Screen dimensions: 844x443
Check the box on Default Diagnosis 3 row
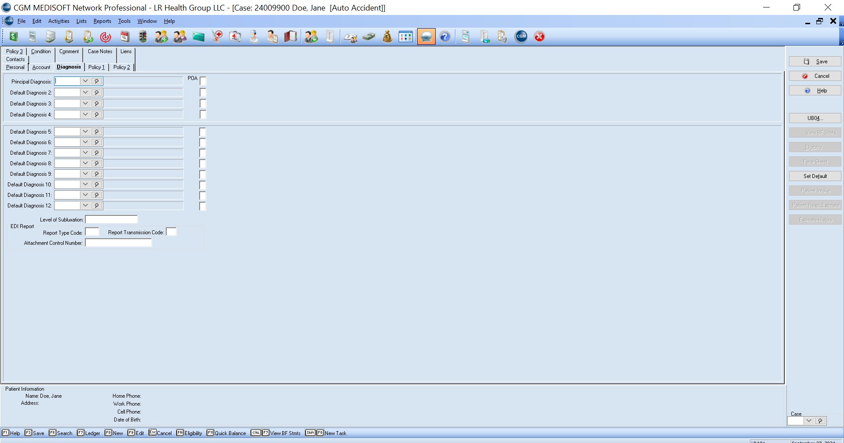click(203, 103)
